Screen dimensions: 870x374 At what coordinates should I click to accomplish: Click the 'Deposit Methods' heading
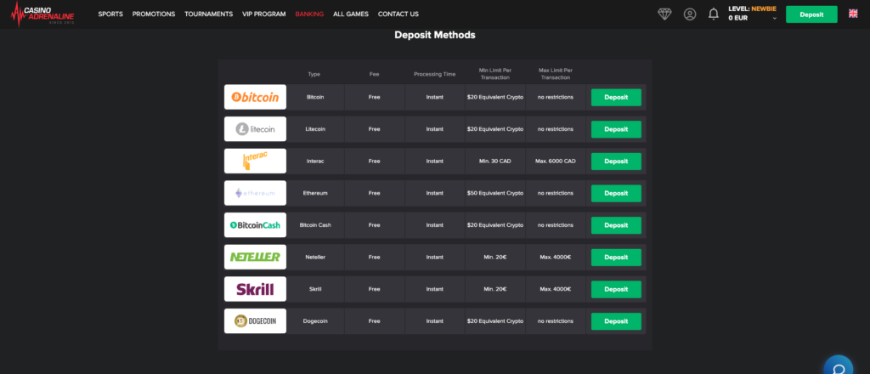click(435, 35)
